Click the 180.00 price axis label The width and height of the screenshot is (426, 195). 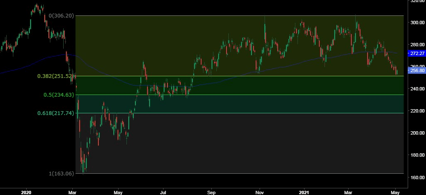418,155
